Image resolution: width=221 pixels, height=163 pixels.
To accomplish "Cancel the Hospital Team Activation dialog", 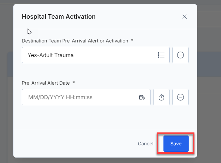I will (146, 144).
